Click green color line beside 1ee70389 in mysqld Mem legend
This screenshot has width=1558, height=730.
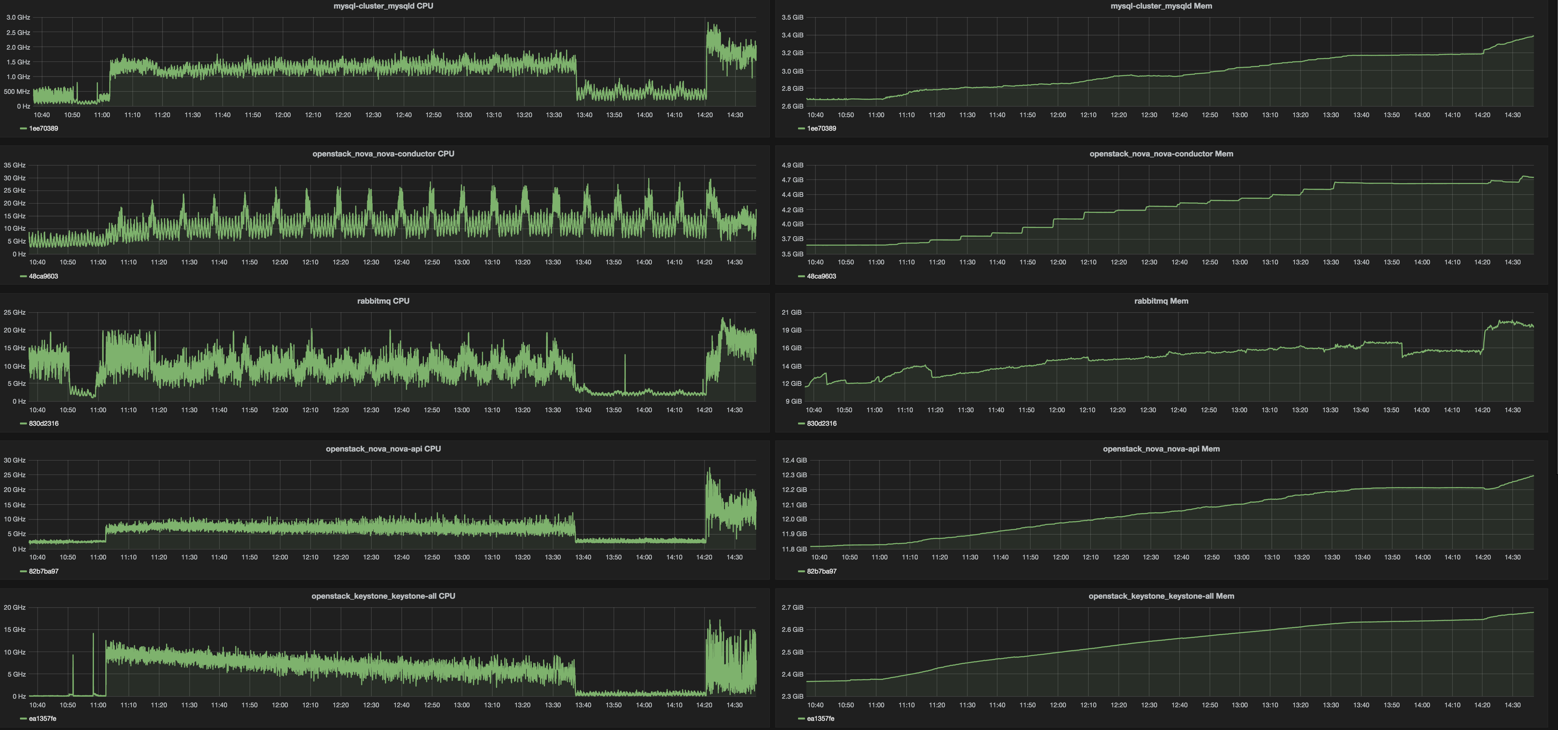(x=801, y=129)
